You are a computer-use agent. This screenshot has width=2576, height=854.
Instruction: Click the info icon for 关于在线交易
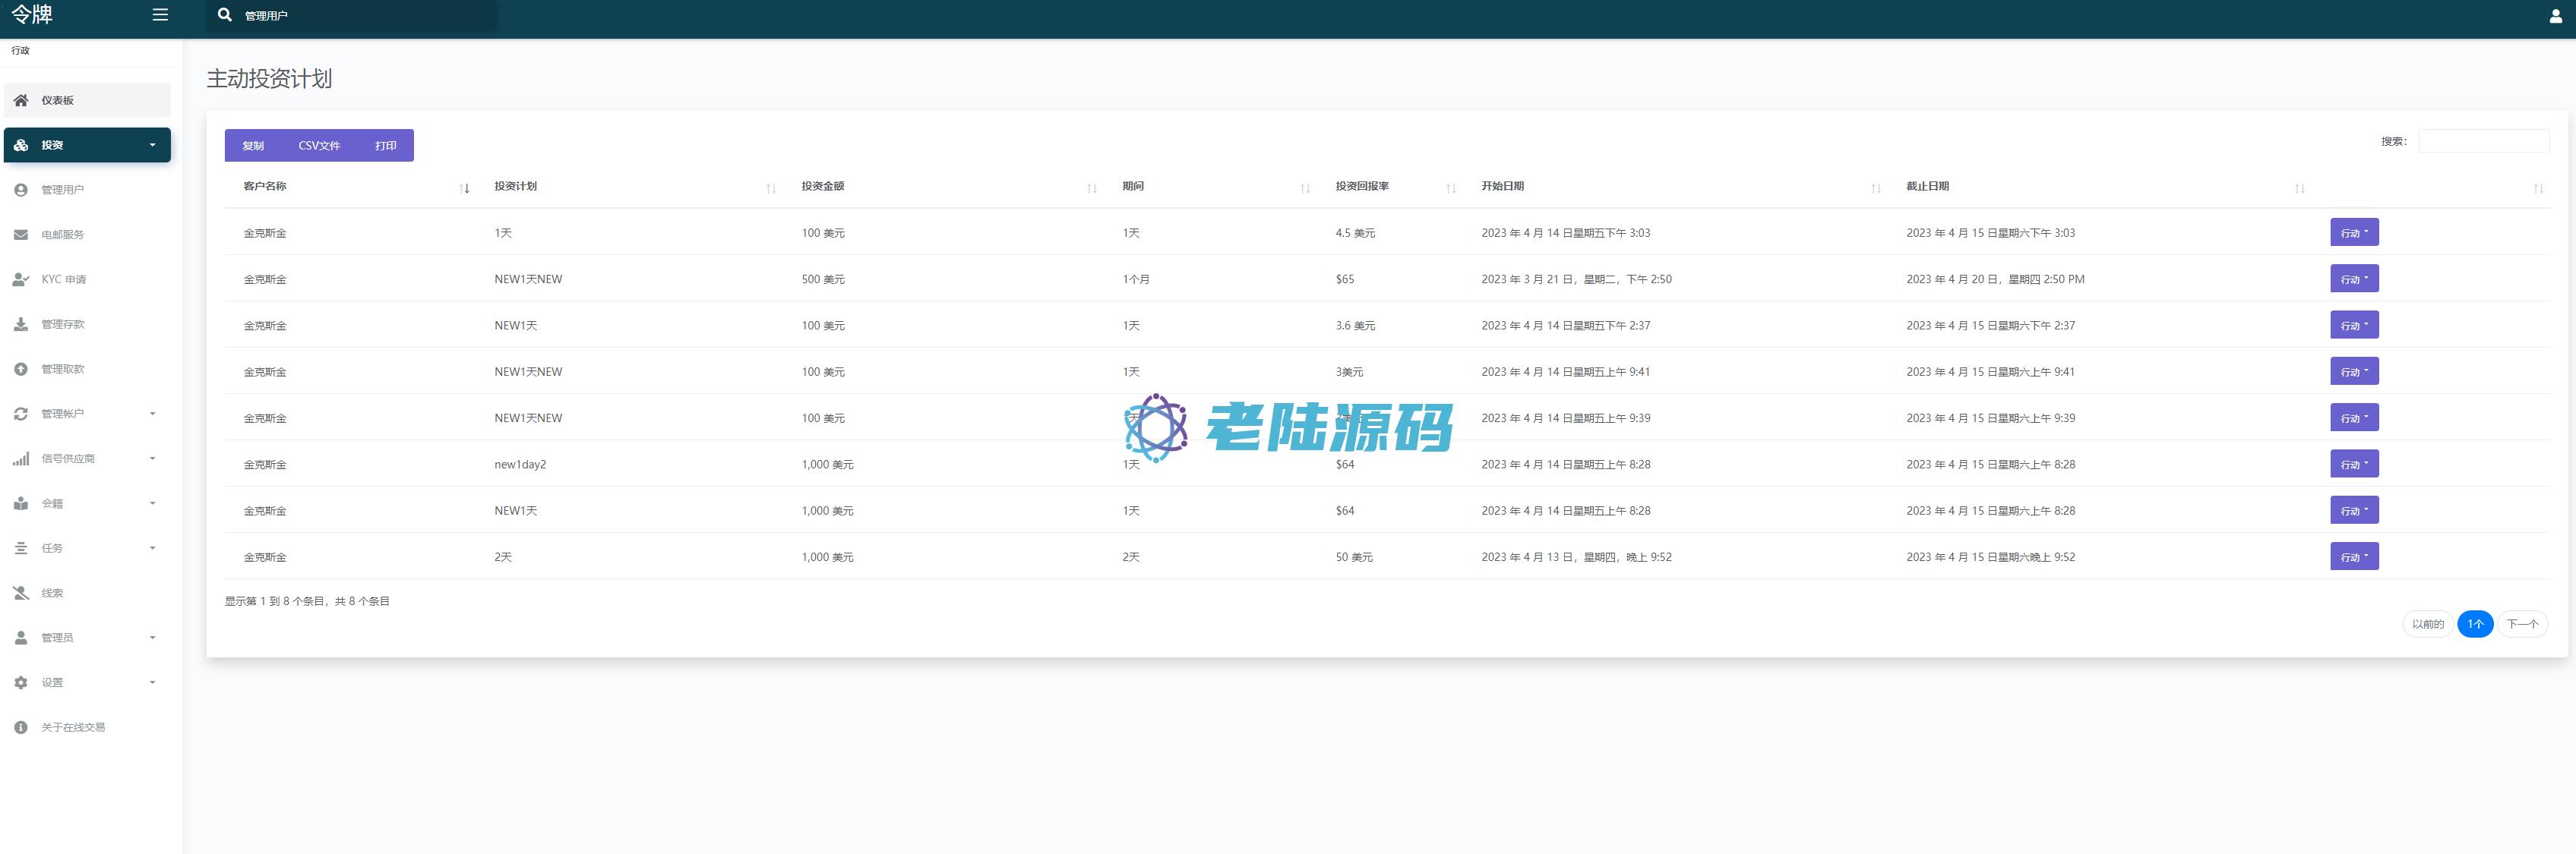coord(21,727)
